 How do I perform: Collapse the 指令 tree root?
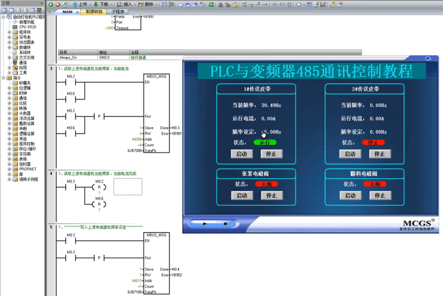4,78
